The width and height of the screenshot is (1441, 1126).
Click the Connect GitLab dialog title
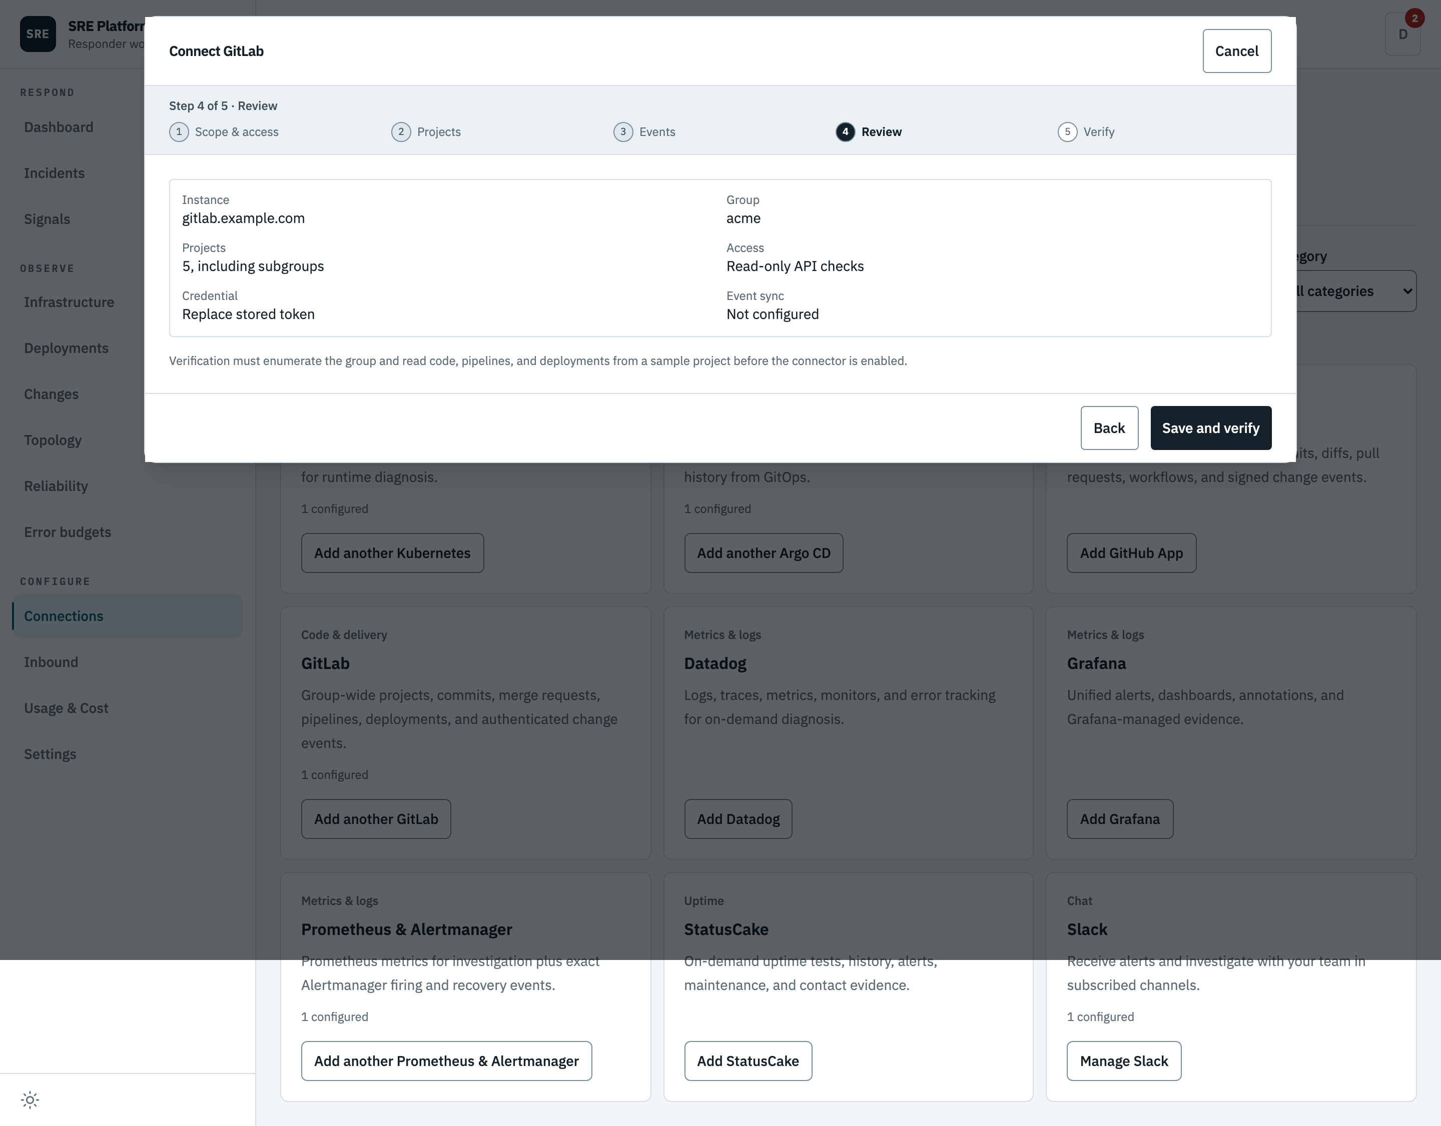pos(217,51)
